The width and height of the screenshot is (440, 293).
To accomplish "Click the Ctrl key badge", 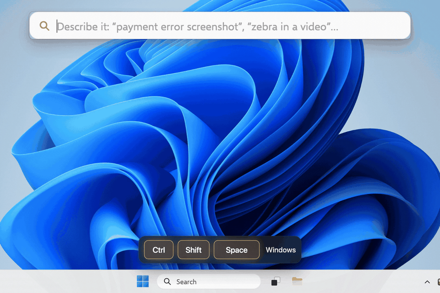I will [159, 249].
